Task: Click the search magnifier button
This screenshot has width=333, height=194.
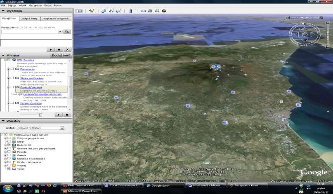Action: (x=67, y=32)
